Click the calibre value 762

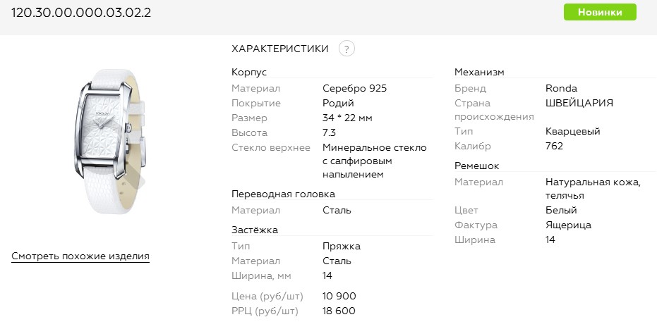tap(554, 146)
